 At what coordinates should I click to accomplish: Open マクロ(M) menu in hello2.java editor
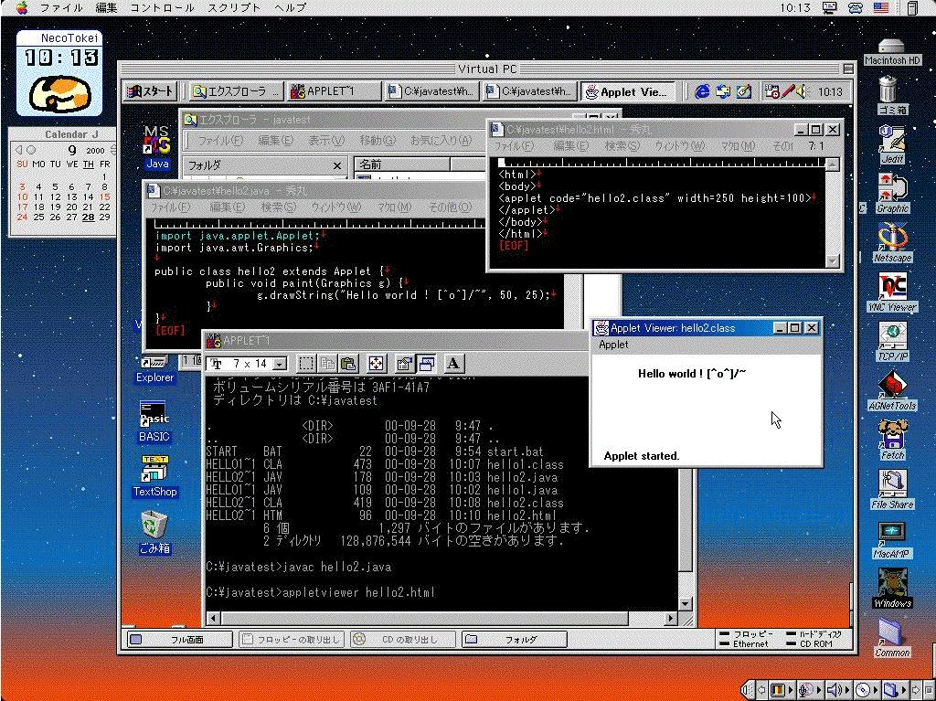click(394, 207)
